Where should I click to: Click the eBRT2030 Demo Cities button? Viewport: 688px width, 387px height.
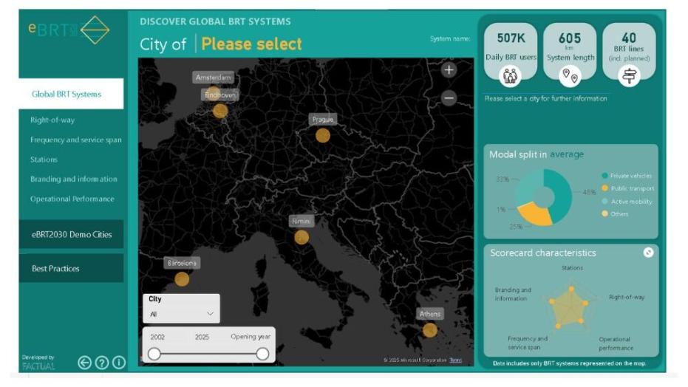click(72, 234)
